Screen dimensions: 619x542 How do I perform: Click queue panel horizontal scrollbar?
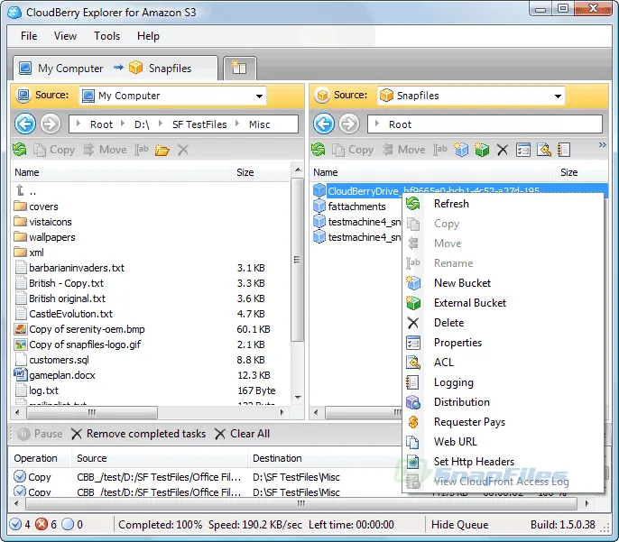click(300, 504)
